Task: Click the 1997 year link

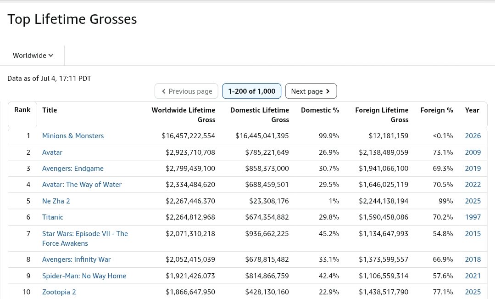Action: coord(473,217)
